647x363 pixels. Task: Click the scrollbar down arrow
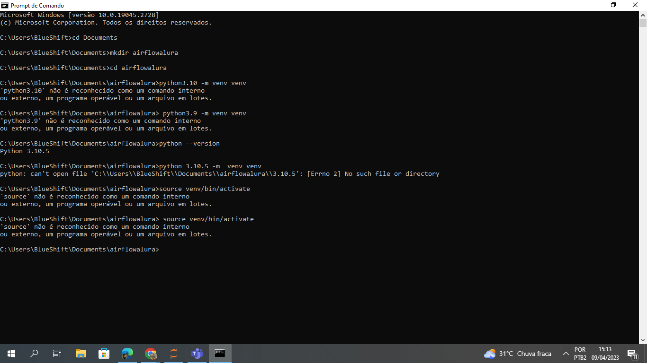click(643, 340)
